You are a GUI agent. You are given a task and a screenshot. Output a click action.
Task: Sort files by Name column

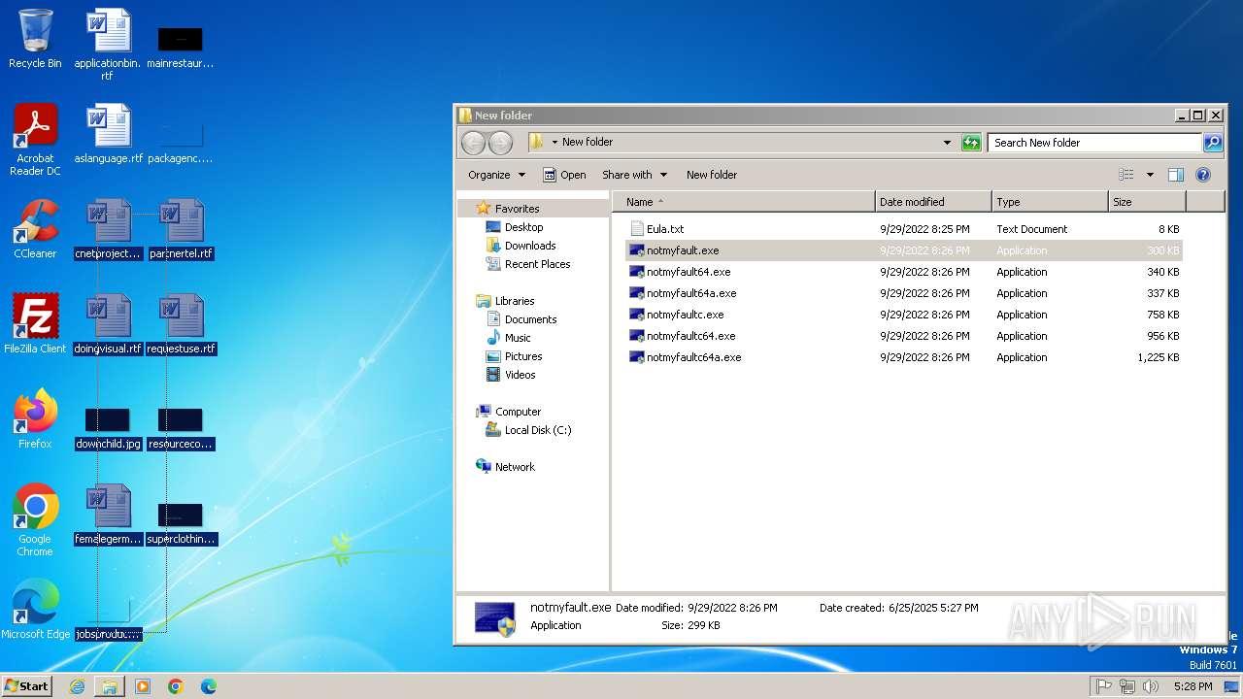point(743,202)
